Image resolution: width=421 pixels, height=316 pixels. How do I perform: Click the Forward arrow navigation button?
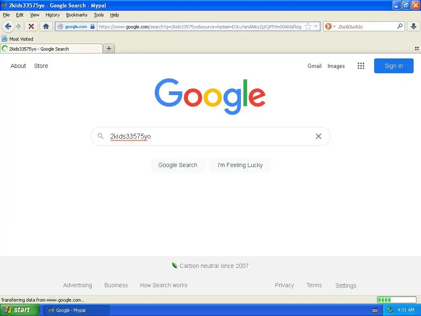point(18,26)
